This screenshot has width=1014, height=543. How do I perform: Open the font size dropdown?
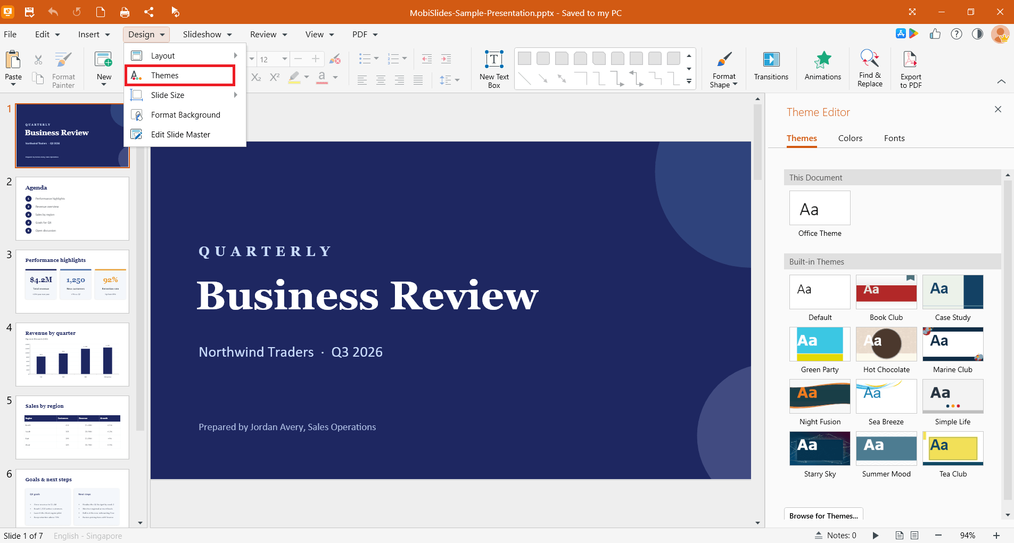(285, 59)
